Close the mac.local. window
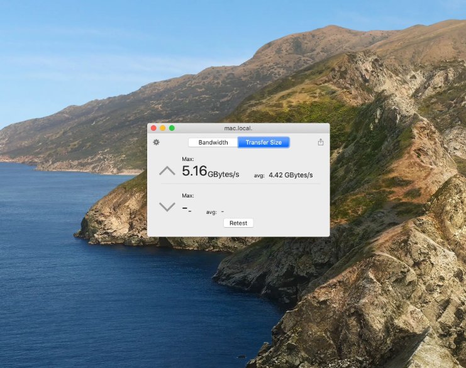The image size is (466, 368). (153, 128)
